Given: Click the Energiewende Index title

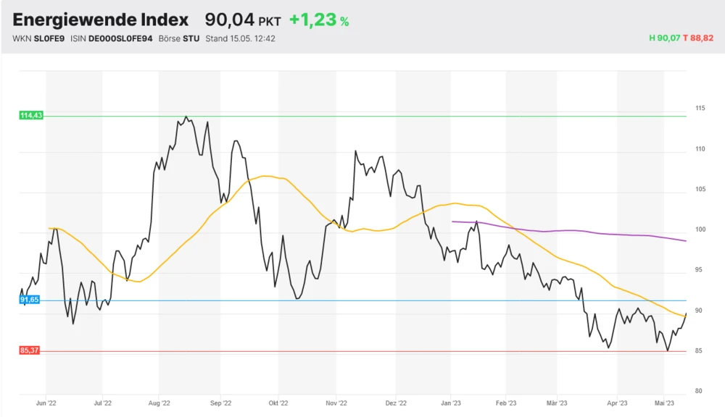Looking at the screenshot, I should pyautogui.click(x=100, y=20).
